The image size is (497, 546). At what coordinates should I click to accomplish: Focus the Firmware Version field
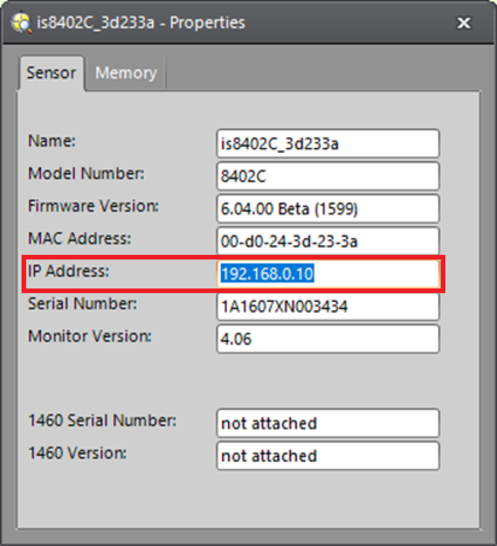coord(328,209)
